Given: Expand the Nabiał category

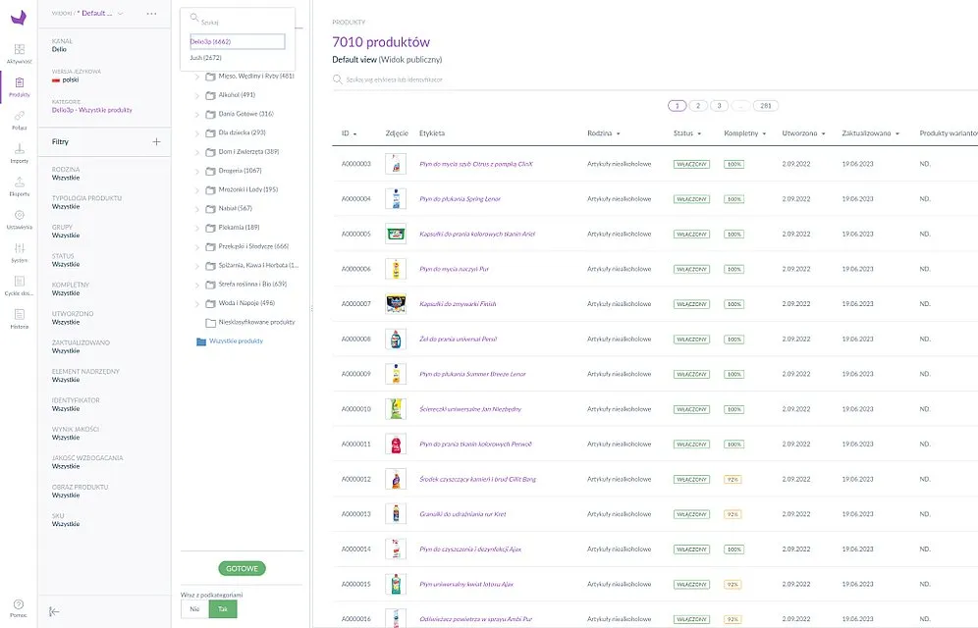Looking at the screenshot, I should coord(197,209).
